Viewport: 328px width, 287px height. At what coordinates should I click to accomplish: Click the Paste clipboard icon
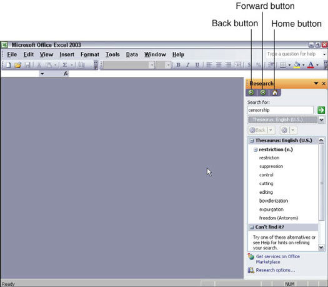click(x=49, y=65)
